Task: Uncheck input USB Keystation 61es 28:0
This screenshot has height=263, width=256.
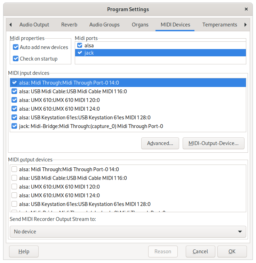Action: pos(14,118)
